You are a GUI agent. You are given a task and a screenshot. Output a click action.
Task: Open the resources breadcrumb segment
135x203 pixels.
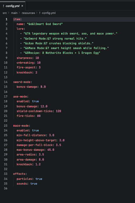28,13
